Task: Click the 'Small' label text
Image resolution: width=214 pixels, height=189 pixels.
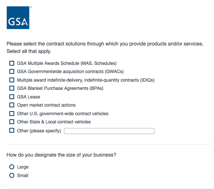Action: (x=23, y=176)
